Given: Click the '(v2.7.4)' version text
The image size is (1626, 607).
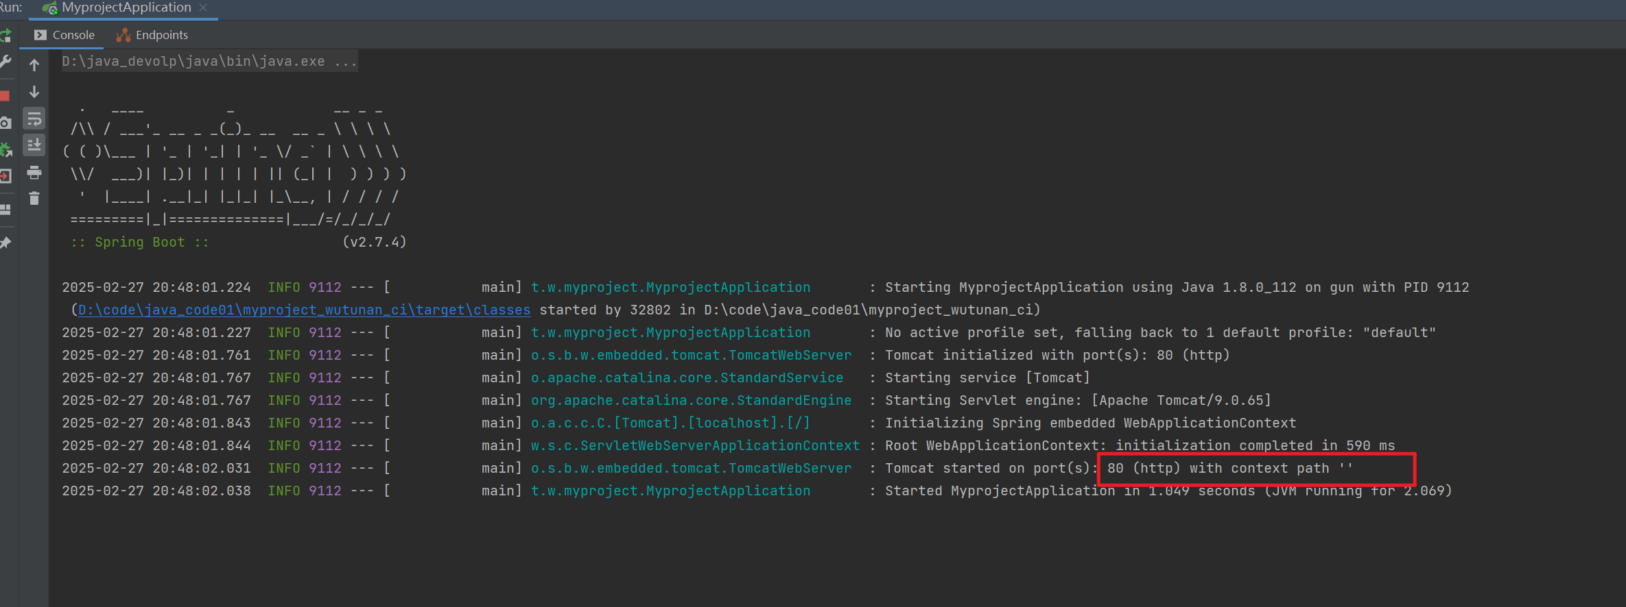Looking at the screenshot, I should (x=375, y=242).
